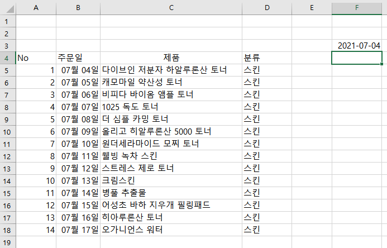
Task: Click 히아루론산 토너 cell
Action: (171, 218)
